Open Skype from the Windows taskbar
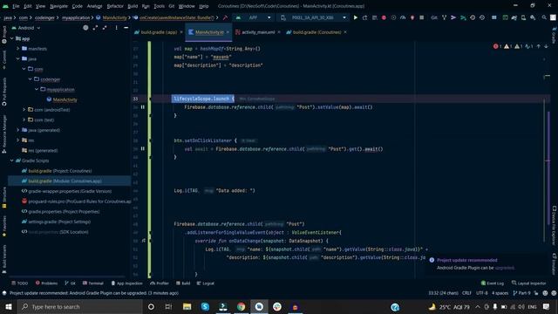 (x=205, y=306)
